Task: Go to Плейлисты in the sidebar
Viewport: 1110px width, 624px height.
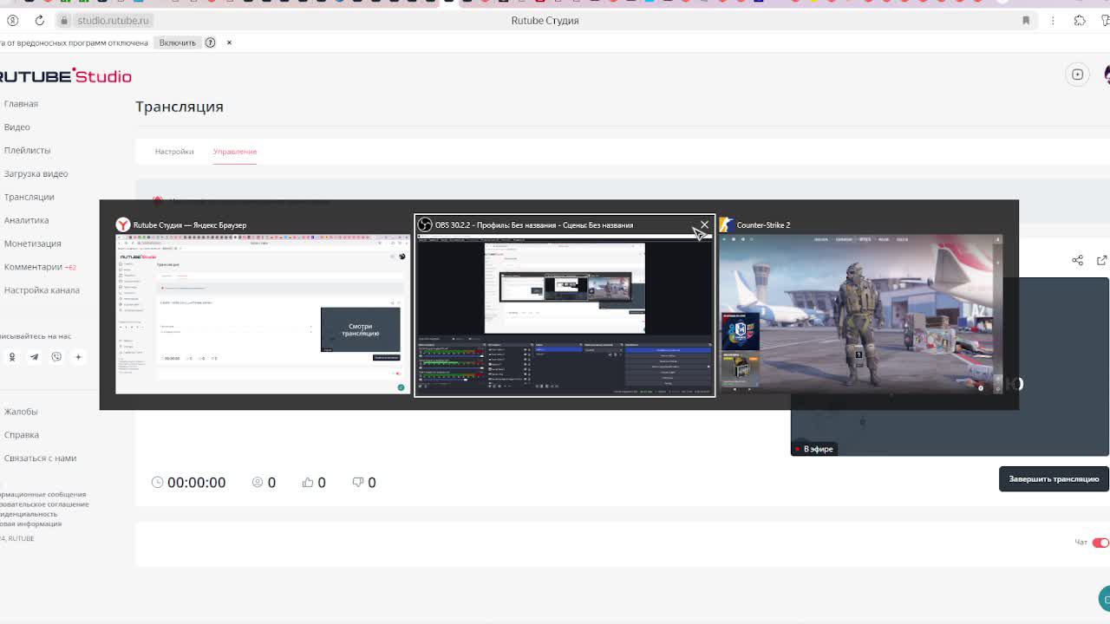Action: click(27, 151)
